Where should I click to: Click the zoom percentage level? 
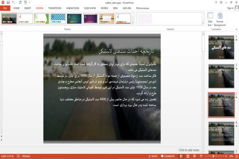coord(231,156)
